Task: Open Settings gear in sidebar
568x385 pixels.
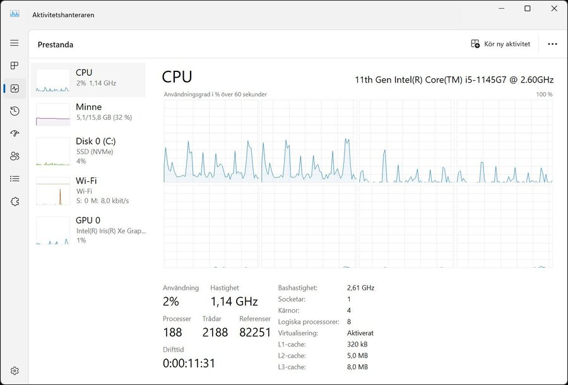Action: [x=15, y=370]
